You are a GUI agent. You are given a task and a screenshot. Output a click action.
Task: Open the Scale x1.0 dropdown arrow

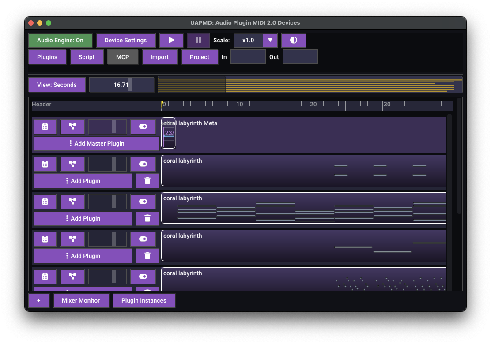[x=270, y=40]
